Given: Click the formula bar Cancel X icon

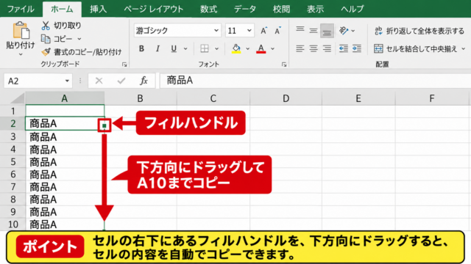Looking at the screenshot, I should pyautogui.click(x=99, y=81).
